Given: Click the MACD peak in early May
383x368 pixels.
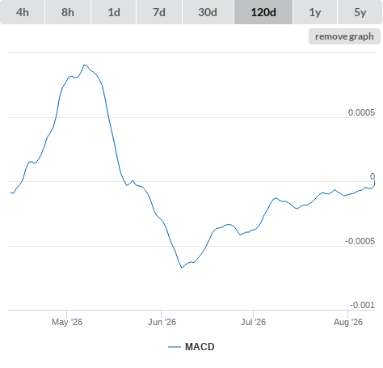Looking at the screenshot, I should coord(85,65).
